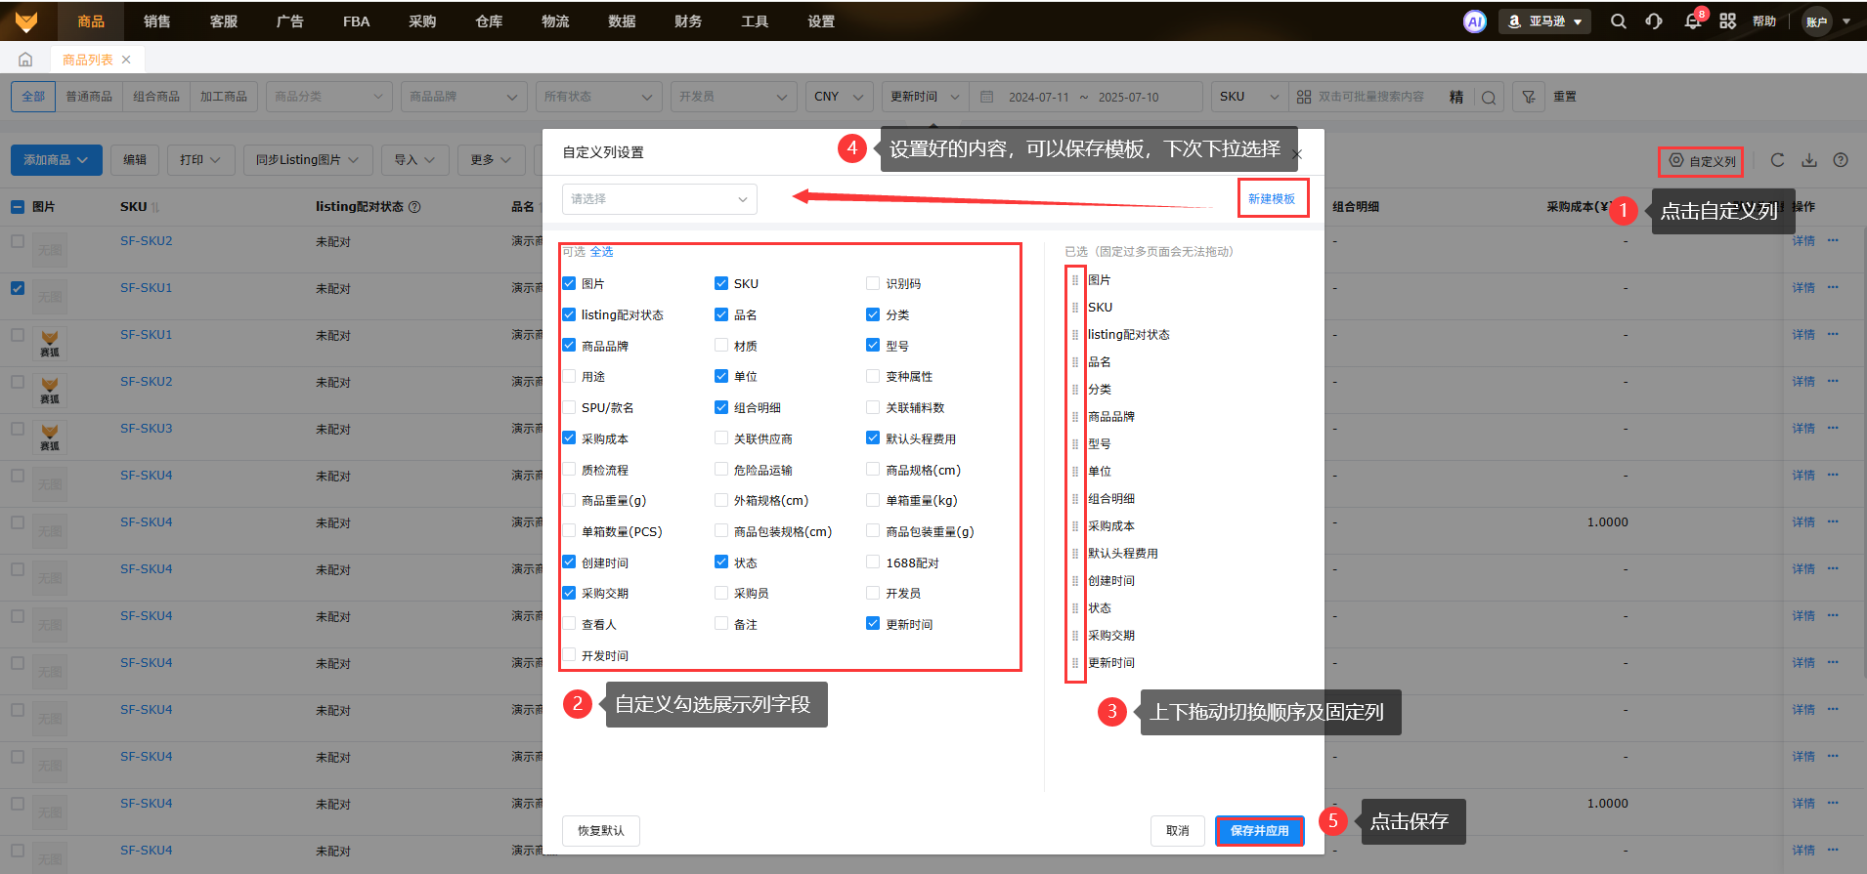Click the drag handle for 更新时间 in selected list
Viewport: 1867px width, 874px height.
coord(1075,663)
